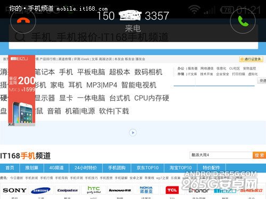
Task: Open the Coolpad brand logo
Action: (68, 191)
